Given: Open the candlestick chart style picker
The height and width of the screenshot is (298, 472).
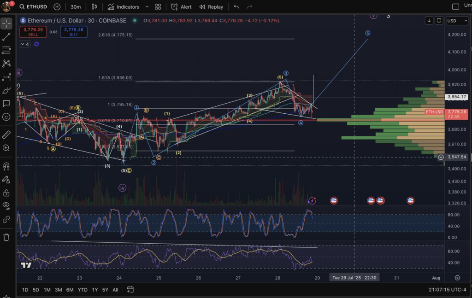Looking at the screenshot, I should tap(94, 7).
